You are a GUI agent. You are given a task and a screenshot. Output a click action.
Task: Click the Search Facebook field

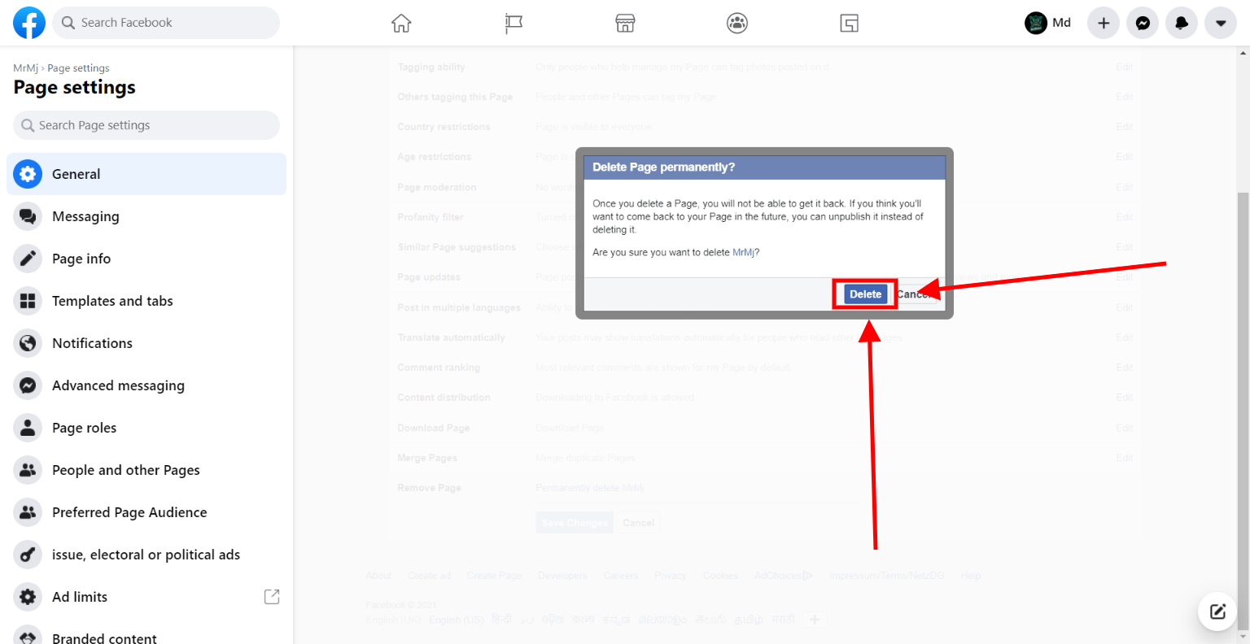tap(166, 23)
